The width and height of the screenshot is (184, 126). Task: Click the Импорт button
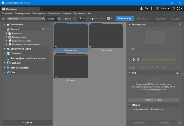(x=27, y=123)
